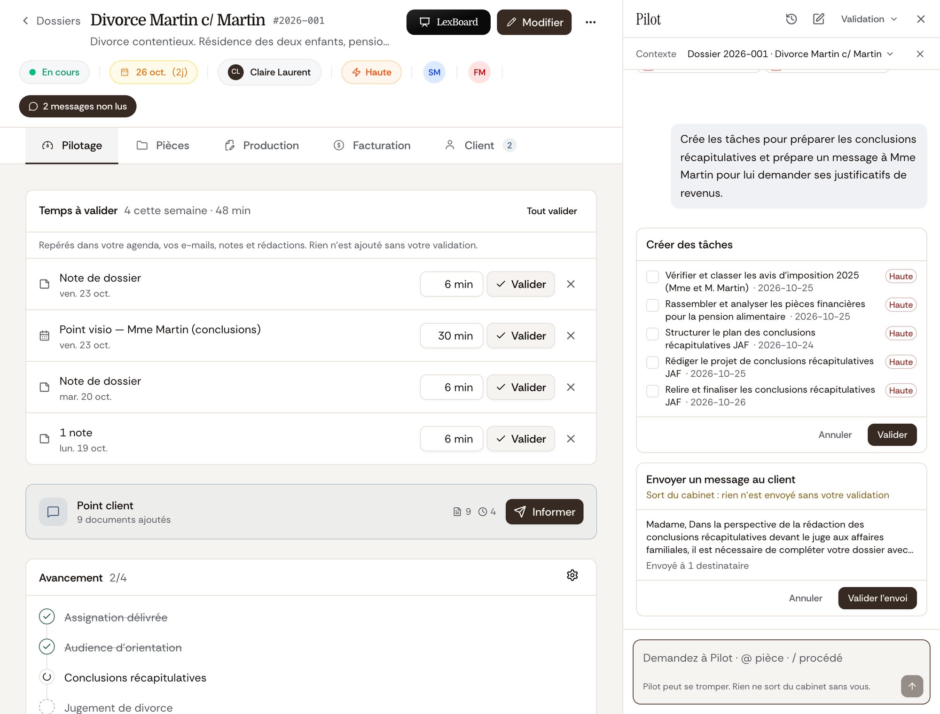The height and width of the screenshot is (714, 940).
Task: Uncheck the Audience d'orientation step
Action: [x=47, y=647]
